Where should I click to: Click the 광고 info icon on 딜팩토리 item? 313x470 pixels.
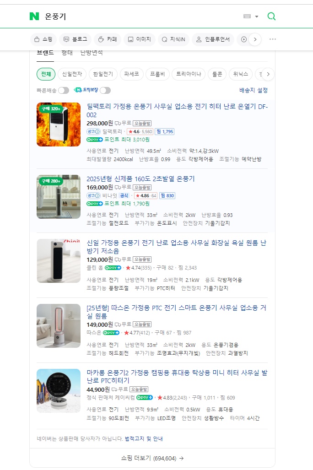[93, 132]
